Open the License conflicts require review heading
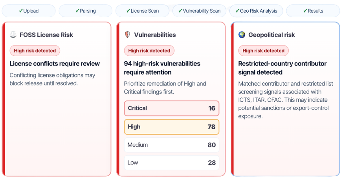Screen dimensions: 343x181 55,64
